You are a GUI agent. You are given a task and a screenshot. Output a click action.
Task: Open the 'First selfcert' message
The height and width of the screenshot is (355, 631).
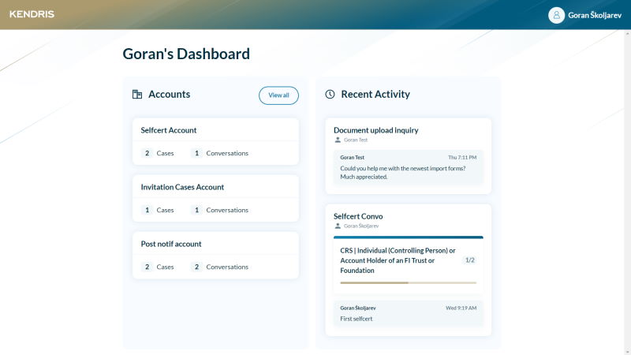point(356,319)
